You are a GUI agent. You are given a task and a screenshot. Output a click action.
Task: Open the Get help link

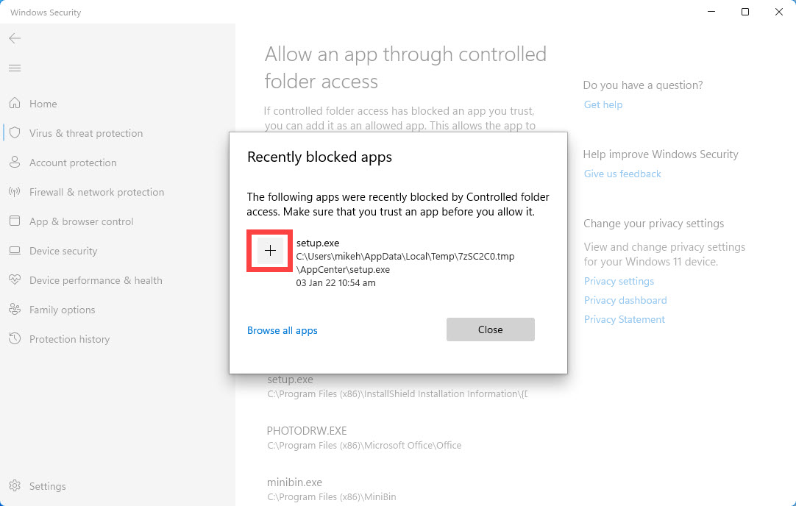tap(603, 105)
